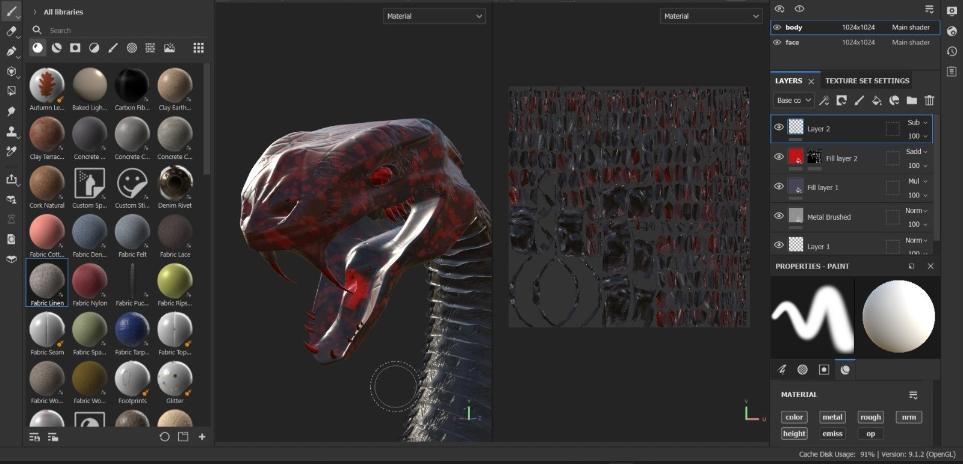The image size is (963, 464).
Task: Switch asset view to grid layout
Action: click(x=199, y=48)
